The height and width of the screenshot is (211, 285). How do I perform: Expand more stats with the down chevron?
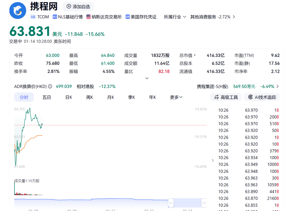[x=147, y=78]
